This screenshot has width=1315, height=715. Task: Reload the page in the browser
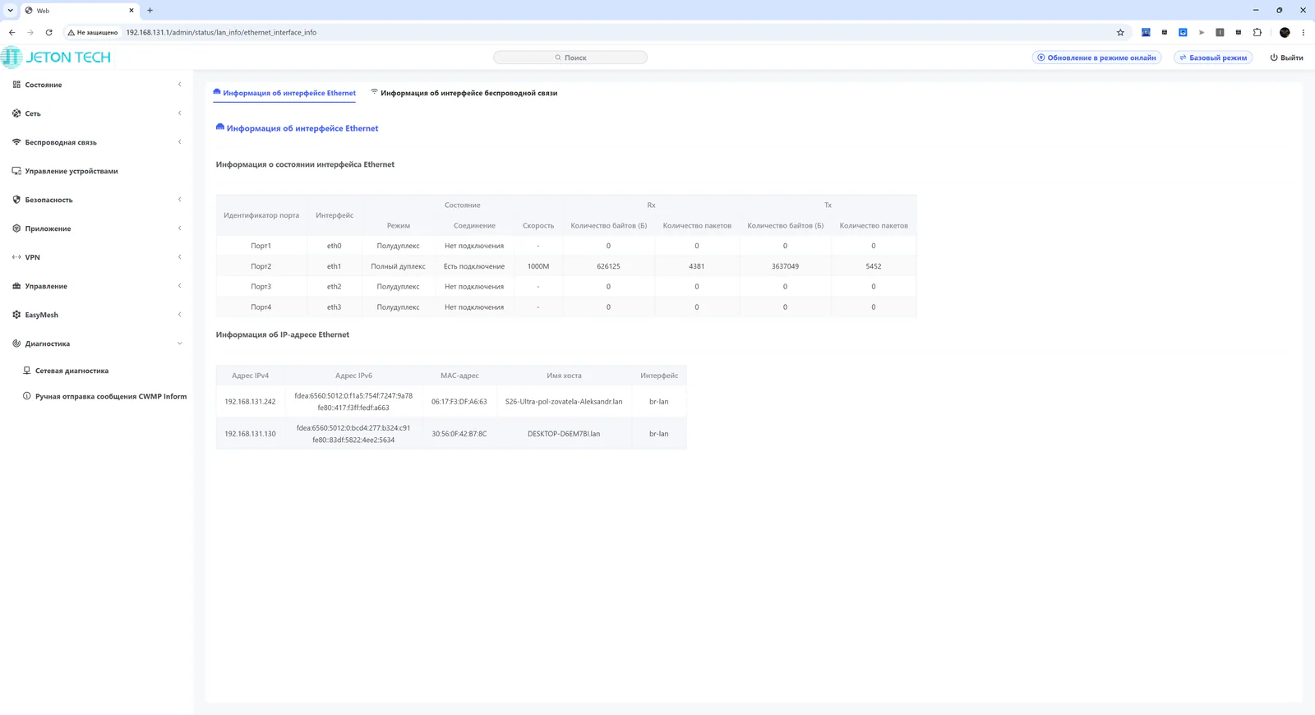[x=48, y=33]
